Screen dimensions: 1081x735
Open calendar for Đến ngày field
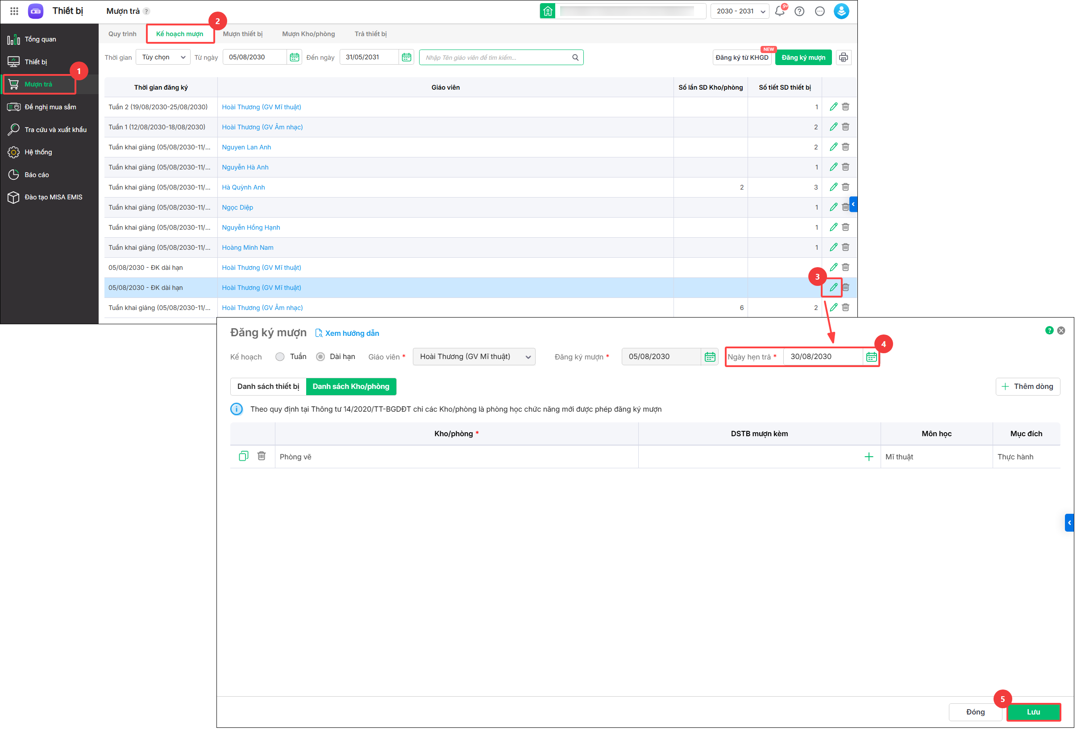pyautogui.click(x=407, y=57)
